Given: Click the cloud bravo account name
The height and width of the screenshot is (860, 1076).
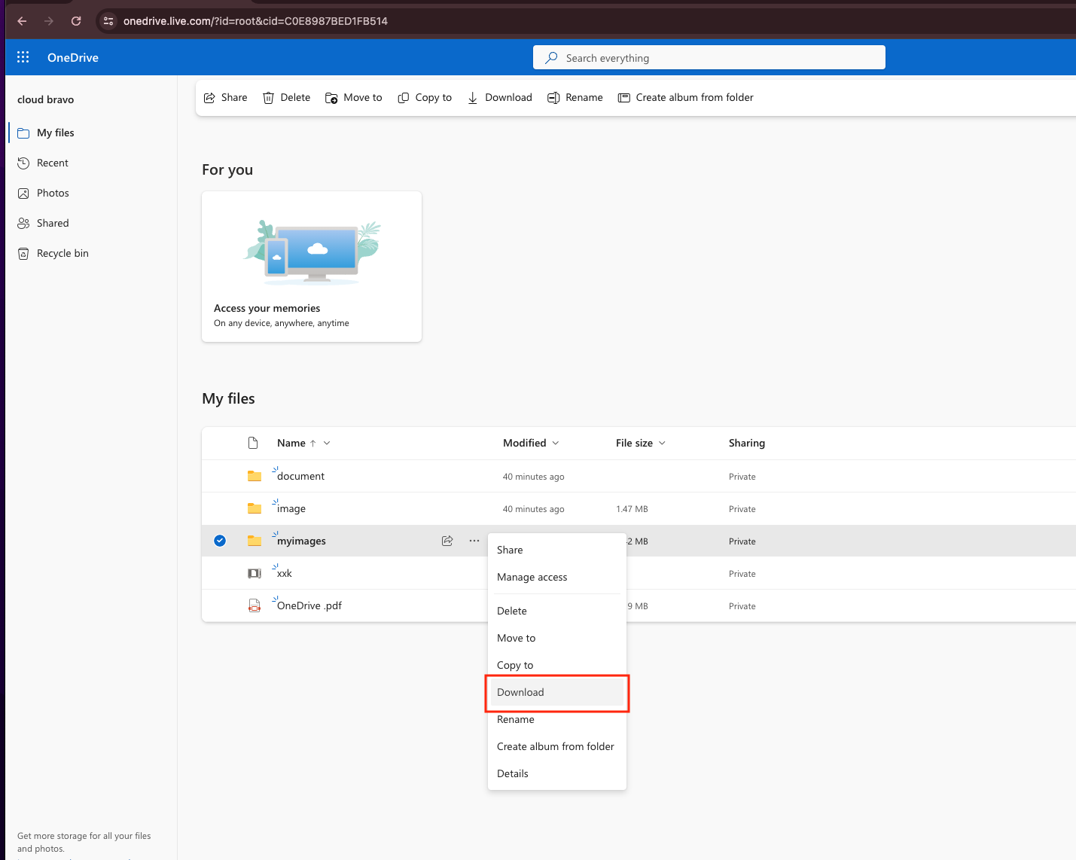Looking at the screenshot, I should (46, 99).
